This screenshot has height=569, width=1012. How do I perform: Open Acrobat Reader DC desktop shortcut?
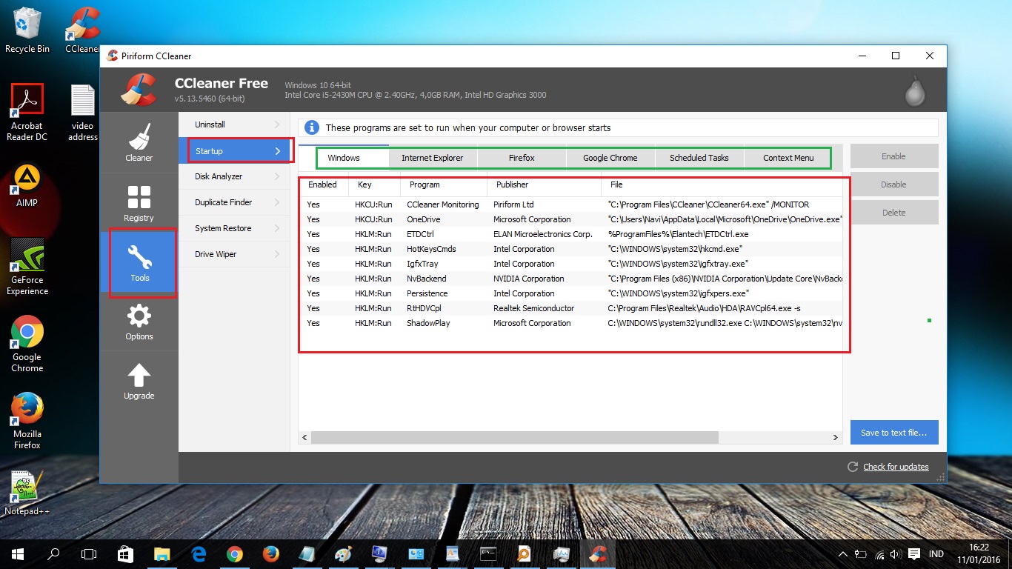pyautogui.click(x=27, y=113)
